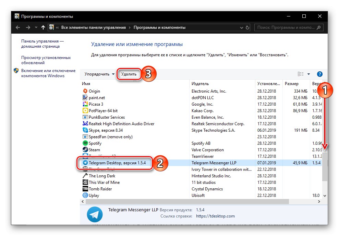339x236 pixels.
Task: Refresh the address bar
Action: [247, 27]
